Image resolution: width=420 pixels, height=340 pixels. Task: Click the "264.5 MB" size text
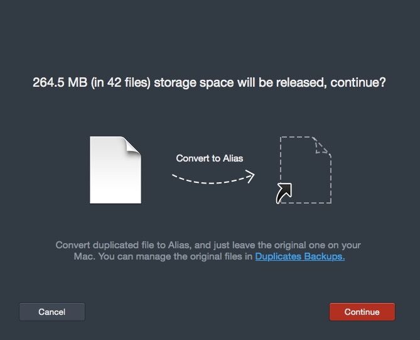pyautogui.click(x=60, y=82)
